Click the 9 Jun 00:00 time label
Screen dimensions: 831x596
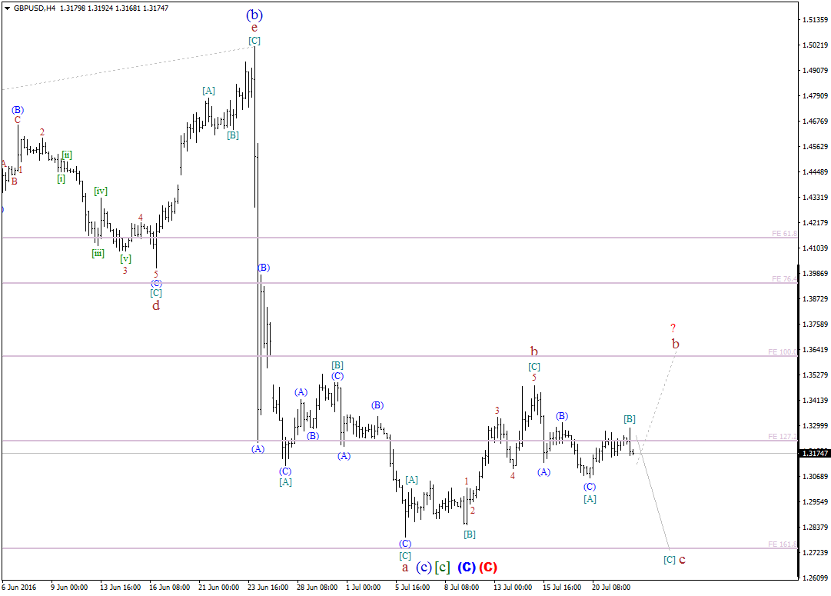coord(69,587)
